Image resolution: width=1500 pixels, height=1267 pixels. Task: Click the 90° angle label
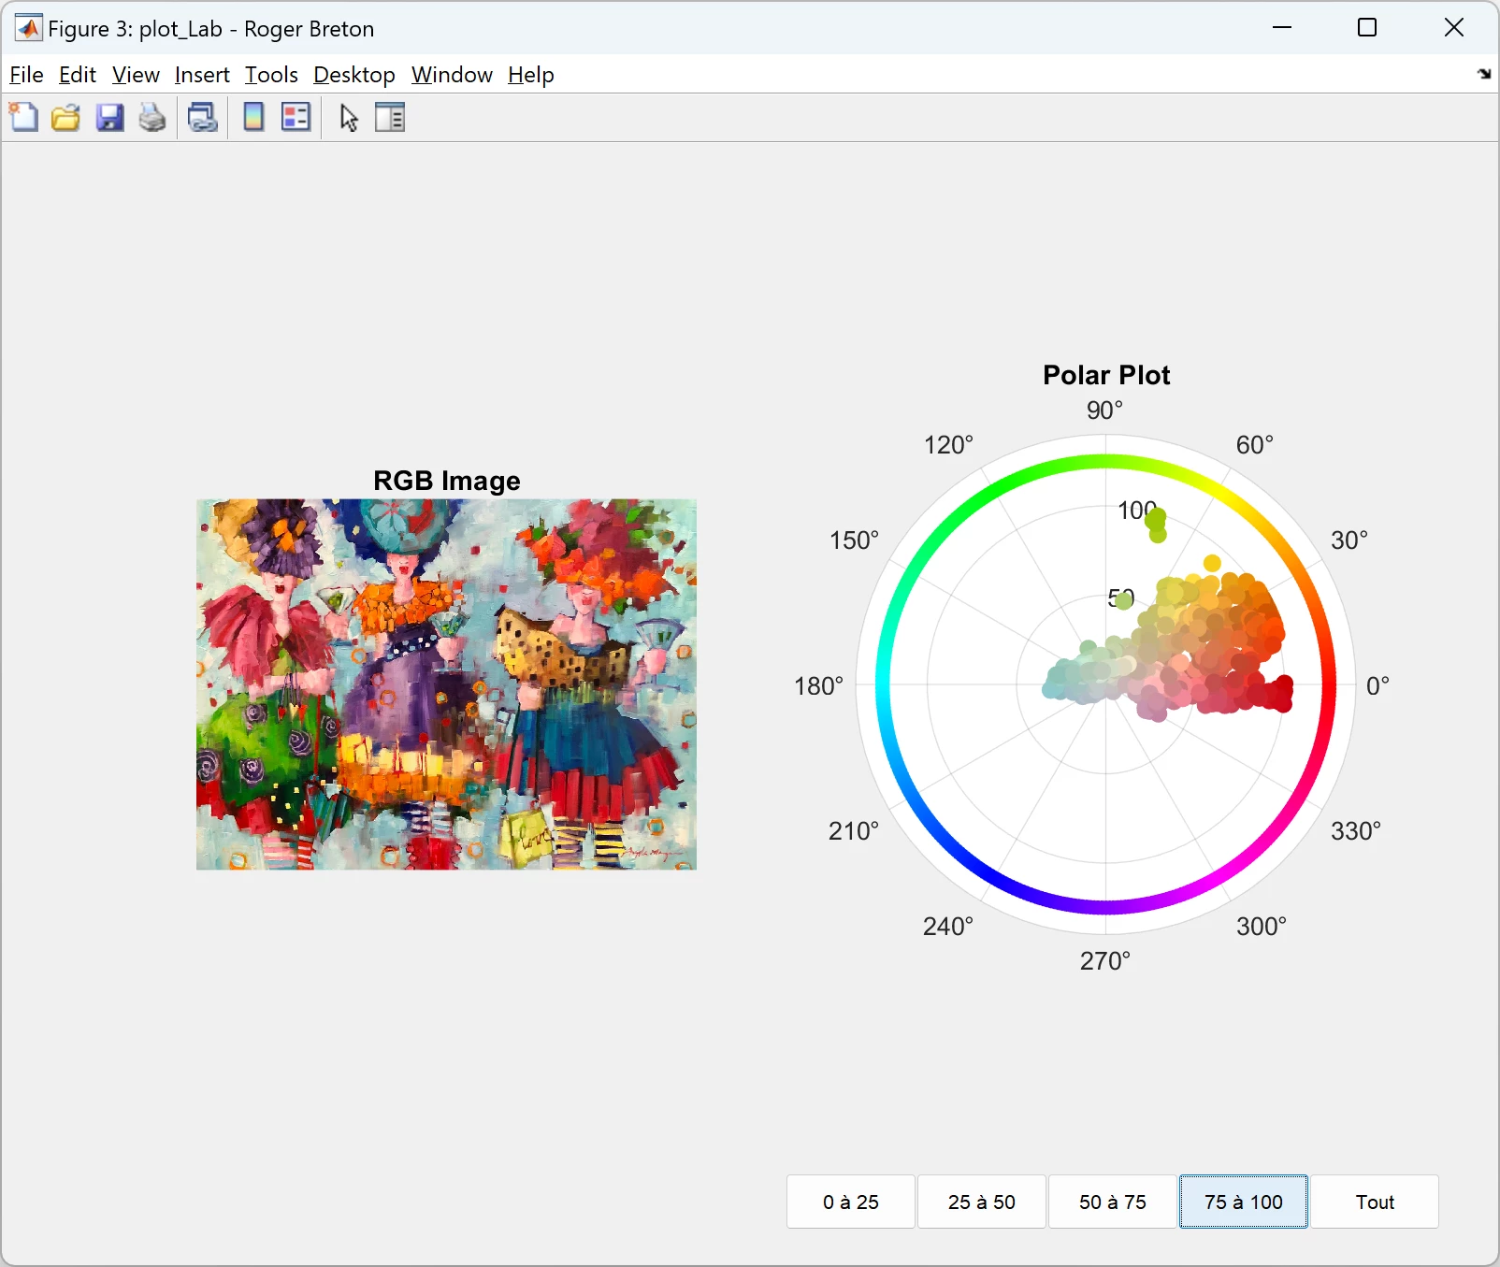(x=1104, y=410)
